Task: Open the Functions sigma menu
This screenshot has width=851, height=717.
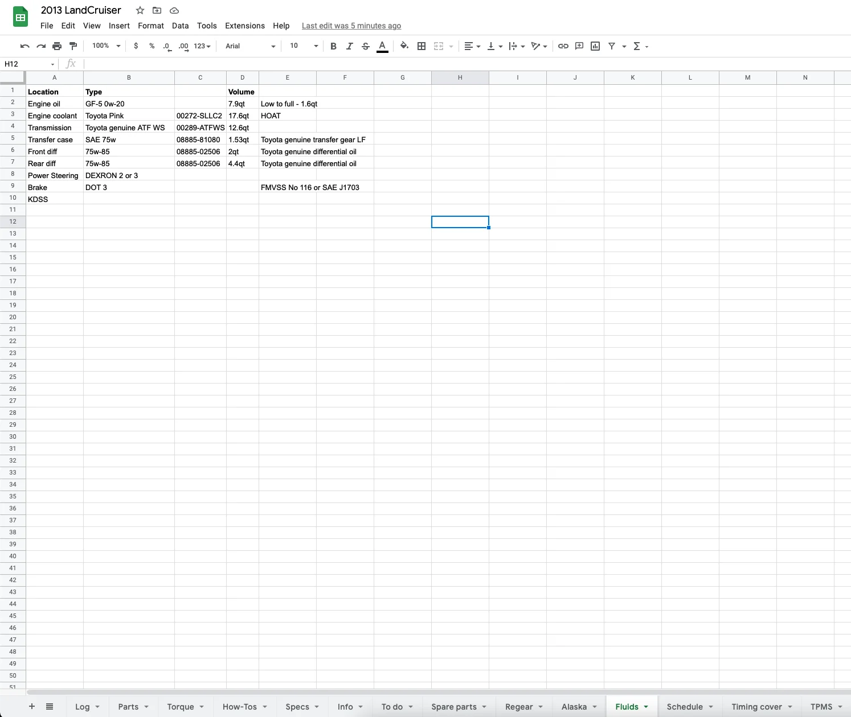Action: click(x=641, y=46)
